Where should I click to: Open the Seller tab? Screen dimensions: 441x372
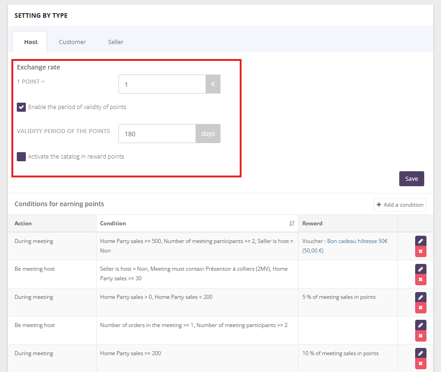click(x=116, y=42)
